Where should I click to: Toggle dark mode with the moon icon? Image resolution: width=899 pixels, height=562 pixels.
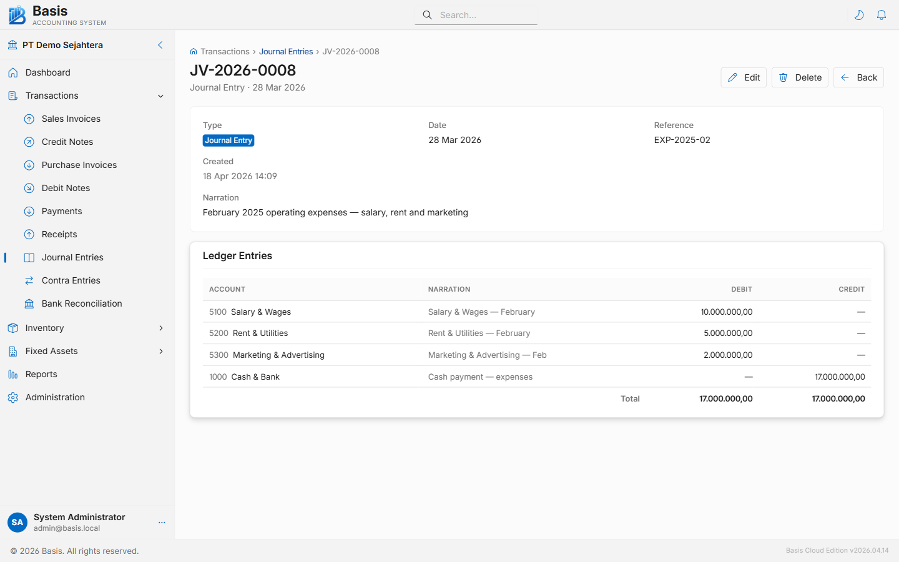pos(859,15)
